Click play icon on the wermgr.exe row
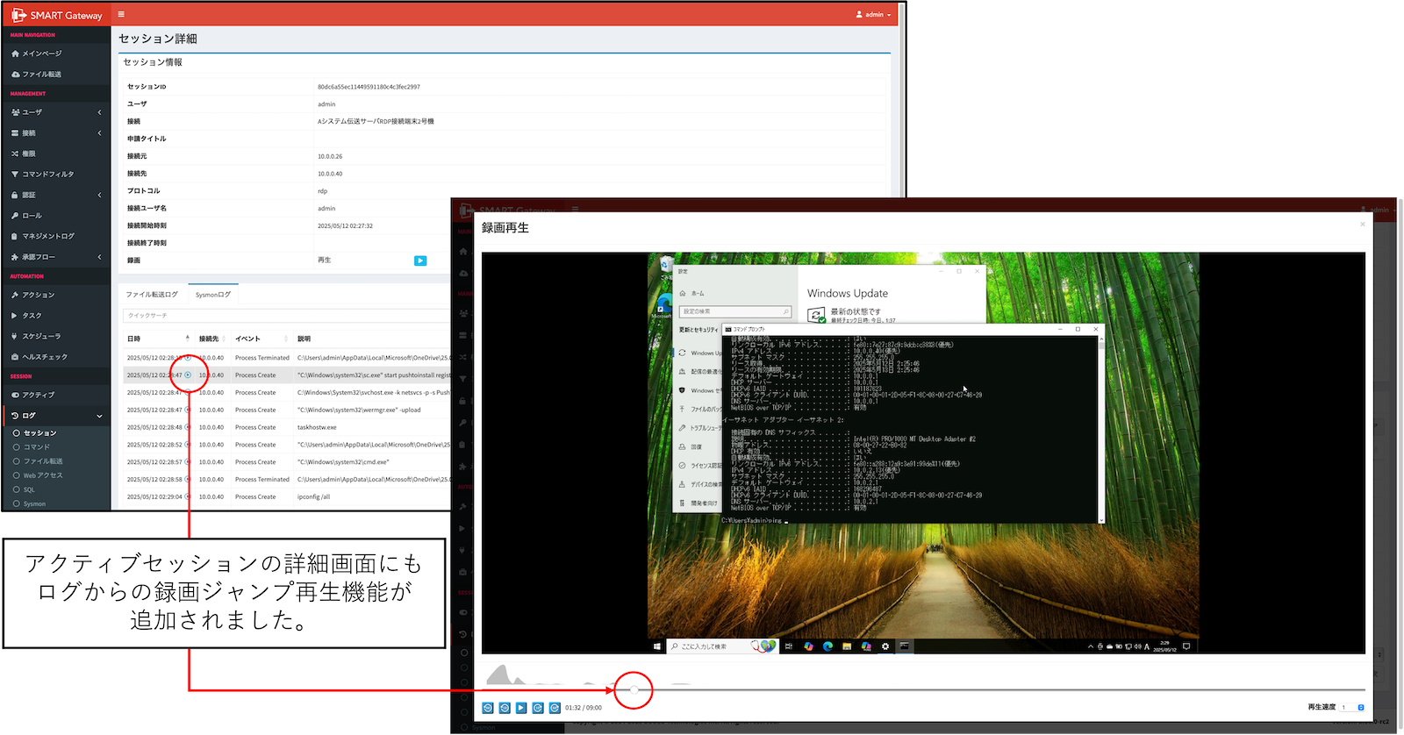 click(x=188, y=410)
